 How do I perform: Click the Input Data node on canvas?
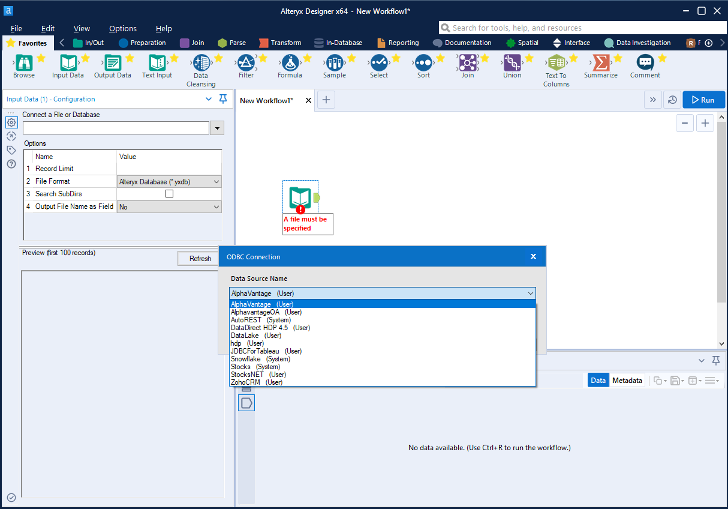tap(300, 197)
